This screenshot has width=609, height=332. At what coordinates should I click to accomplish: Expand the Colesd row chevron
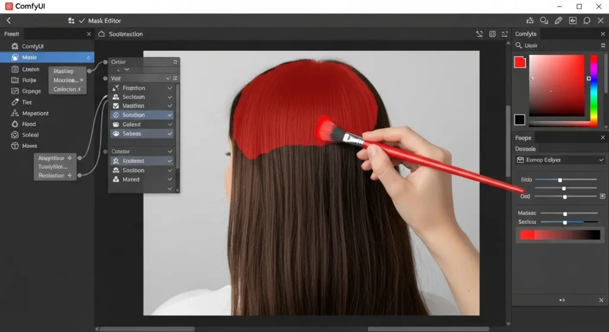[x=169, y=125]
